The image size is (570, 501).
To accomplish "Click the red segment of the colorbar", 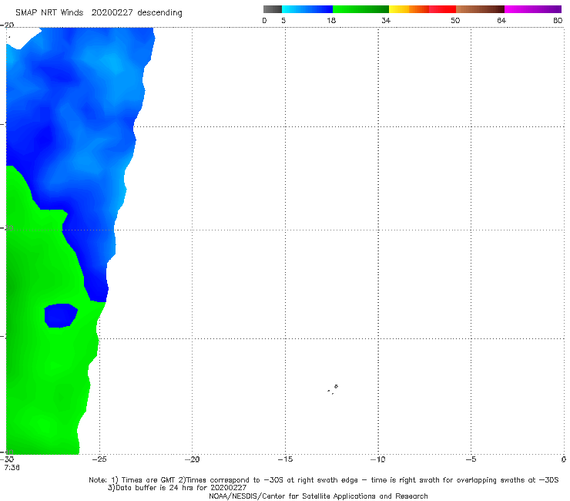I will point(442,9).
